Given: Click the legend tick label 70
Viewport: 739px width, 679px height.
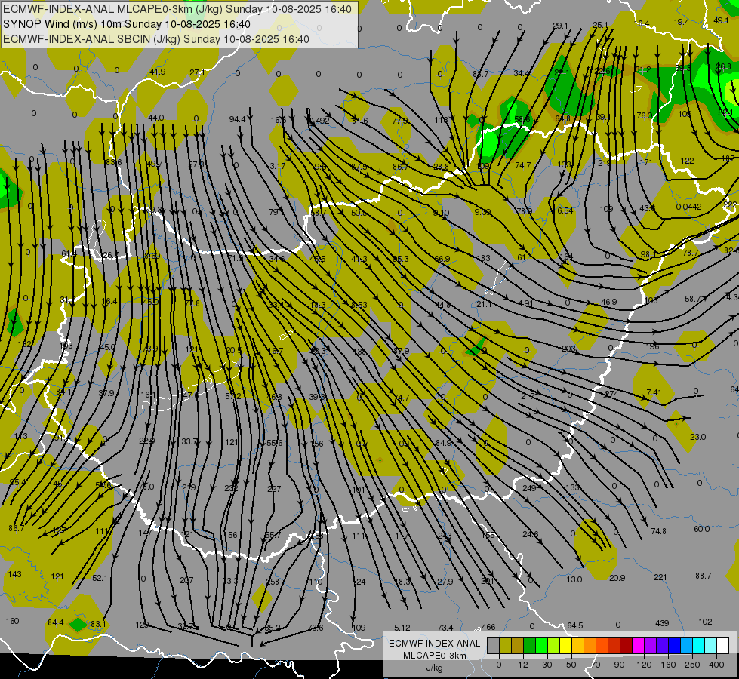Looking at the screenshot, I should coord(596,665).
